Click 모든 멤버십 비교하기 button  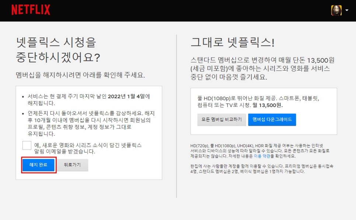click(221, 120)
